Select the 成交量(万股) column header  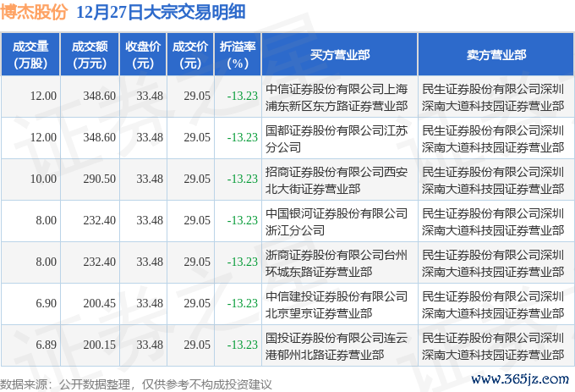coord(30,55)
